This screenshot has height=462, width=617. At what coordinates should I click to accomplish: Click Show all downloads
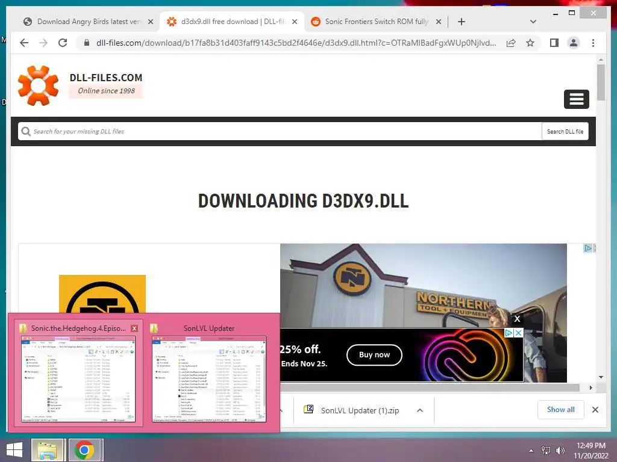(x=560, y=410)
